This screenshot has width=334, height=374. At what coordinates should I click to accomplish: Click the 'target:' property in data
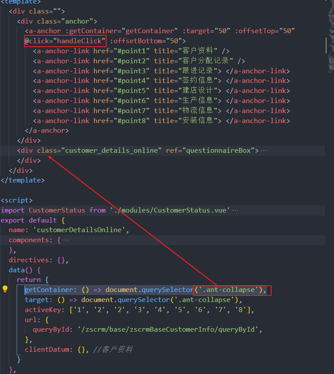coord(39,300)
